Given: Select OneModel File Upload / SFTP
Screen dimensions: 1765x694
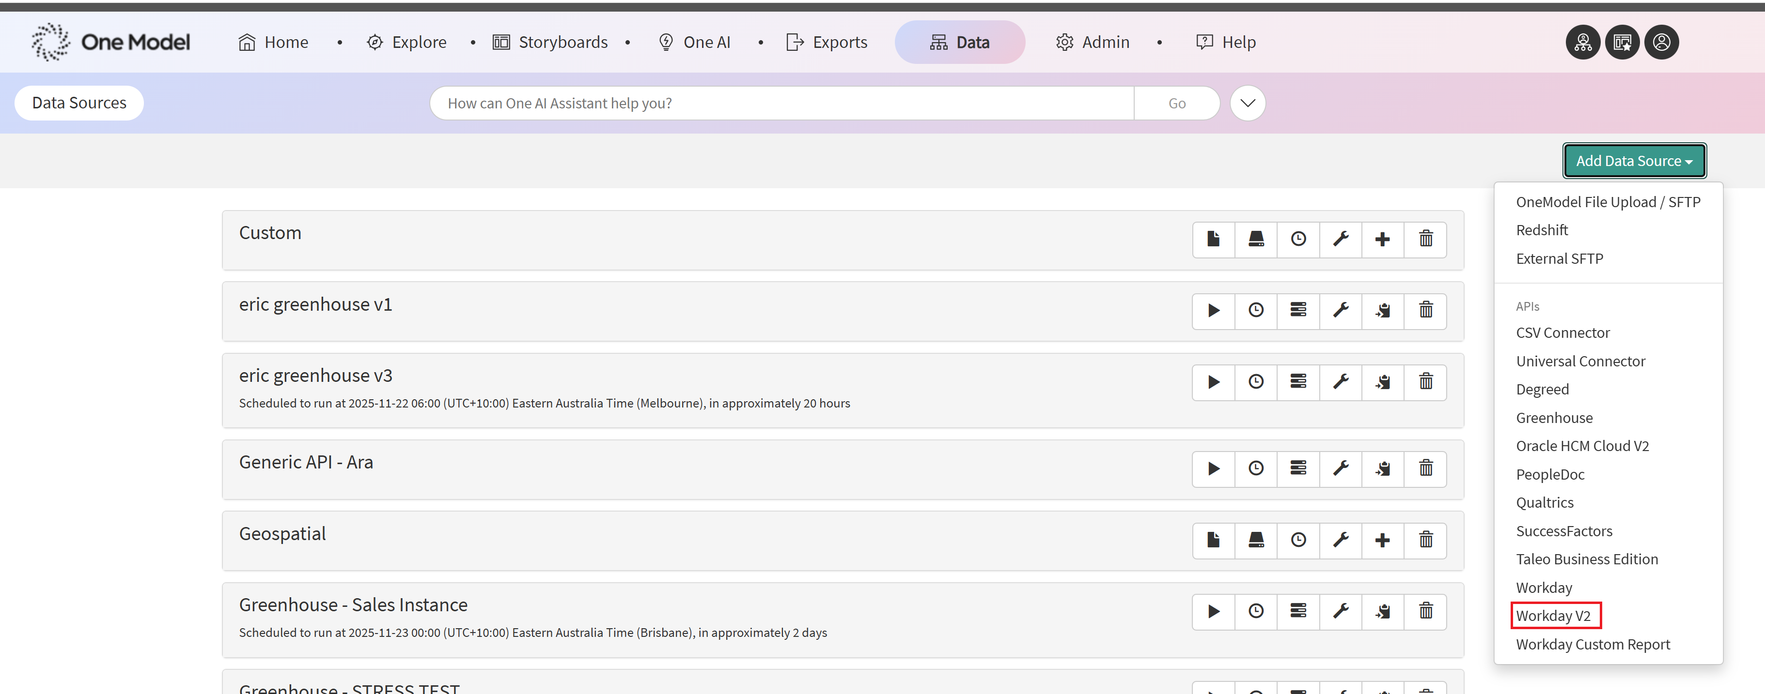Looking at the screenshot, I should [x=1608, y=202].
